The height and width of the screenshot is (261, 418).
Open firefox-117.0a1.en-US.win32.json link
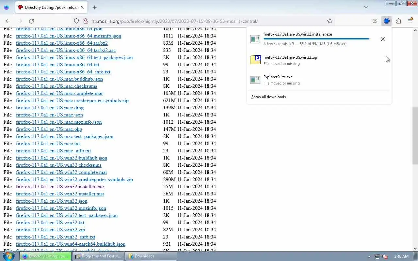[x=52, y=201]
